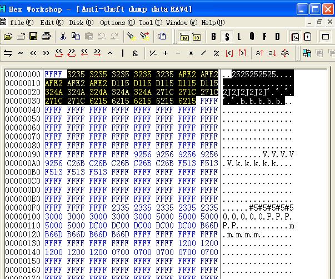
Task: Click the red block shift right icon
Action: coord(97,53)
